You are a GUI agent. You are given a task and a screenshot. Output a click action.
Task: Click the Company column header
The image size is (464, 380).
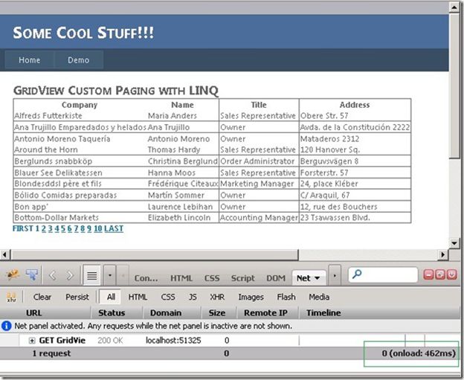point(80,105)
